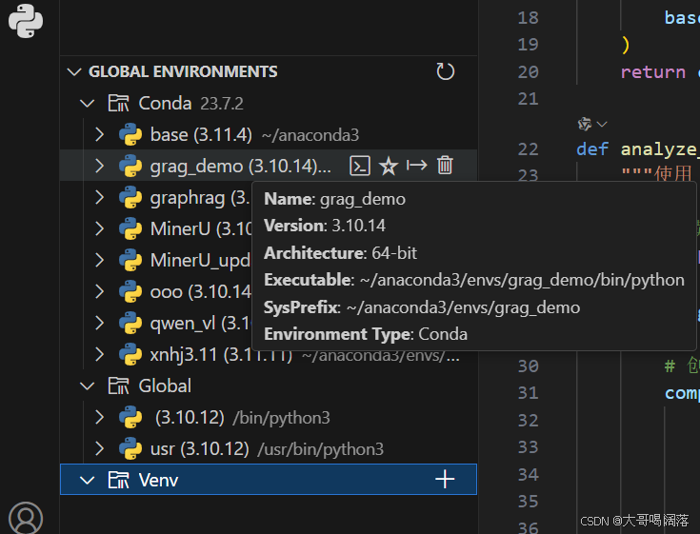This screenshot has height=534, width=700.
Task: Click line number 18 in editor gutter
Action: 529,18
